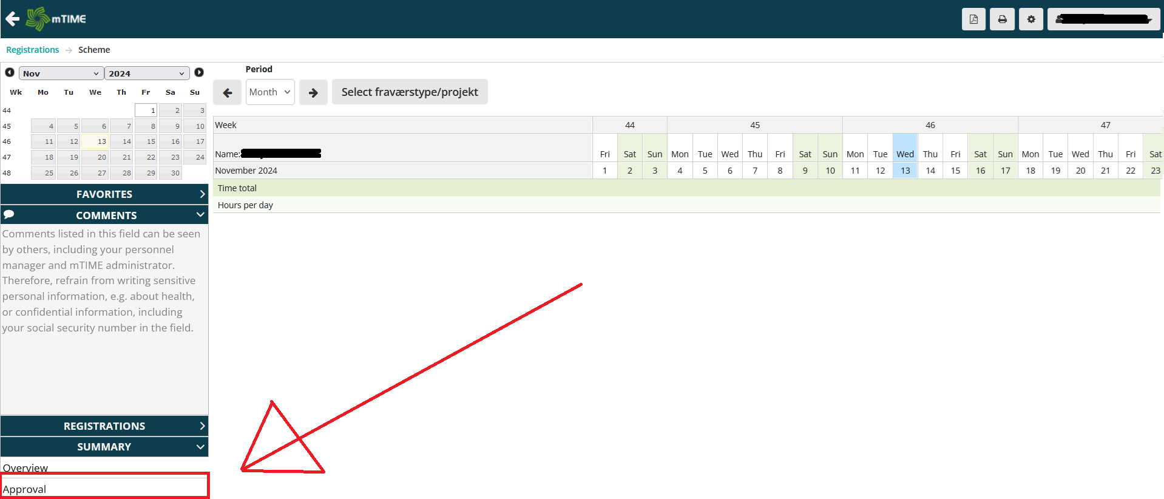1164x499 pixels.
Task: Open the Nov month dropdown
Action: click(x=61, y=73)
